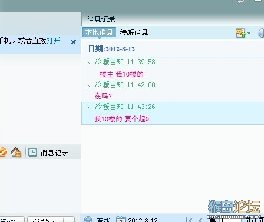Click the speaker icon in the message toolbar
This screenshot has width=264, height=222.
tap(260, 33)
